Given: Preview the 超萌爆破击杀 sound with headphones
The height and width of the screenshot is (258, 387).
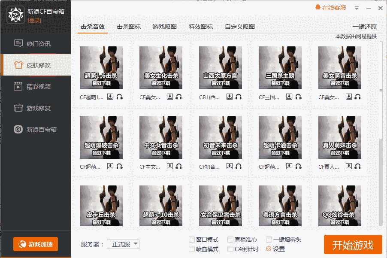Looking at the screenshot, I should [119, 166].
